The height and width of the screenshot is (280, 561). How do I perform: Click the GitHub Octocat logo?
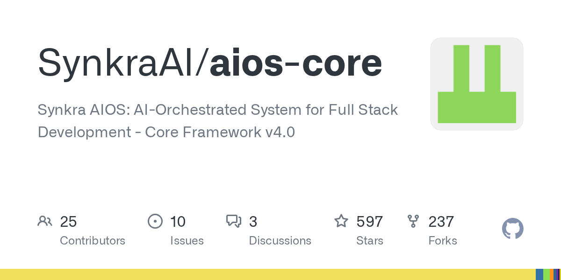pos(512,229)
